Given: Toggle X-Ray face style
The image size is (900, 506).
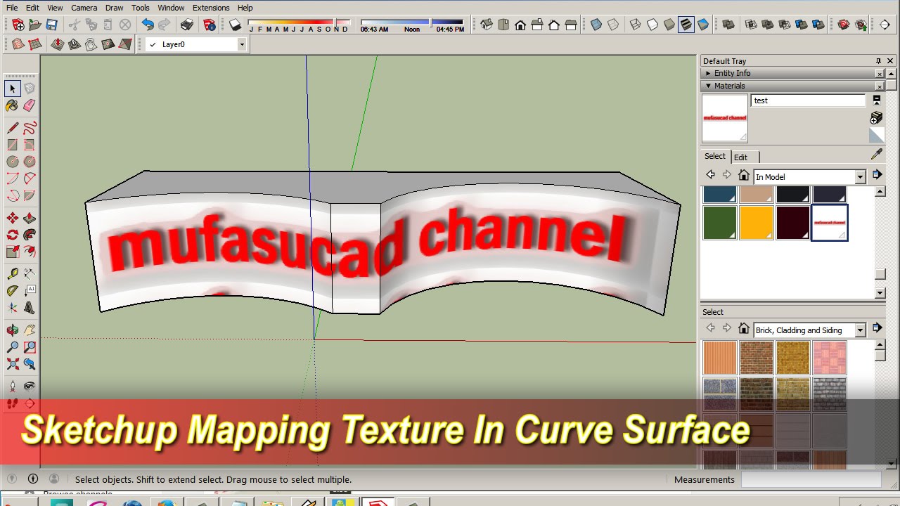Looking at the screenshot, I should click(x=596, y=25).
